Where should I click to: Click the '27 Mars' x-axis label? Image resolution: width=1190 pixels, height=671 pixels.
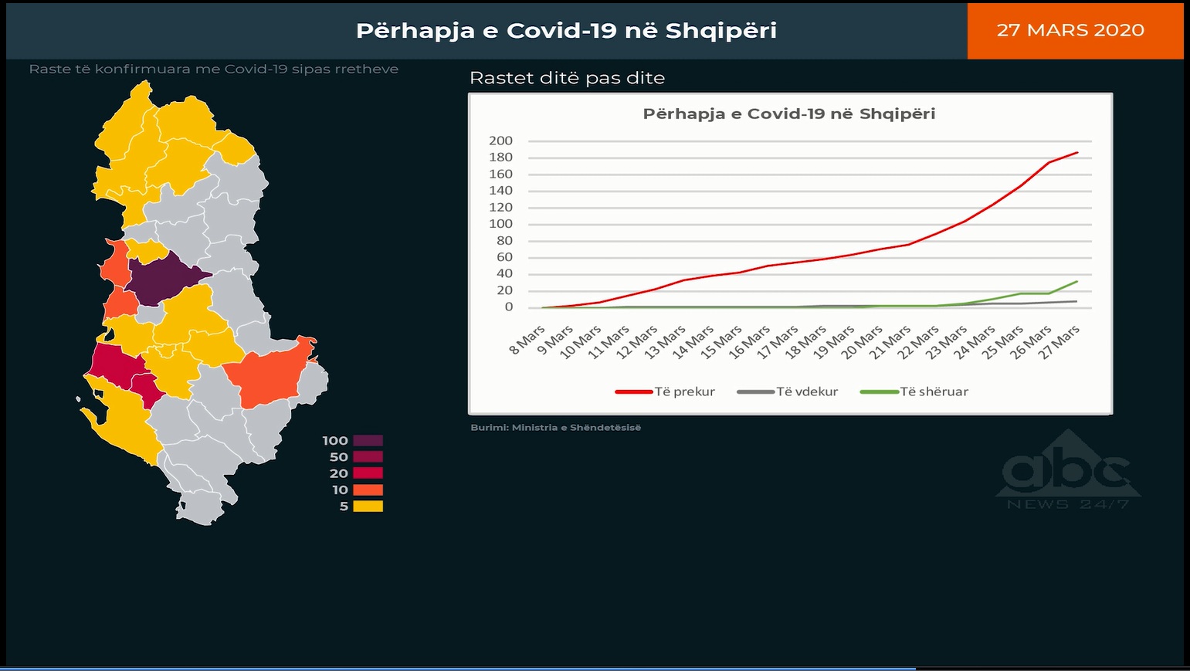tap(1059, 342)
